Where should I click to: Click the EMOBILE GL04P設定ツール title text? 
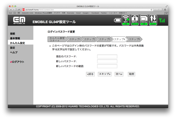(x=54, y=22)
